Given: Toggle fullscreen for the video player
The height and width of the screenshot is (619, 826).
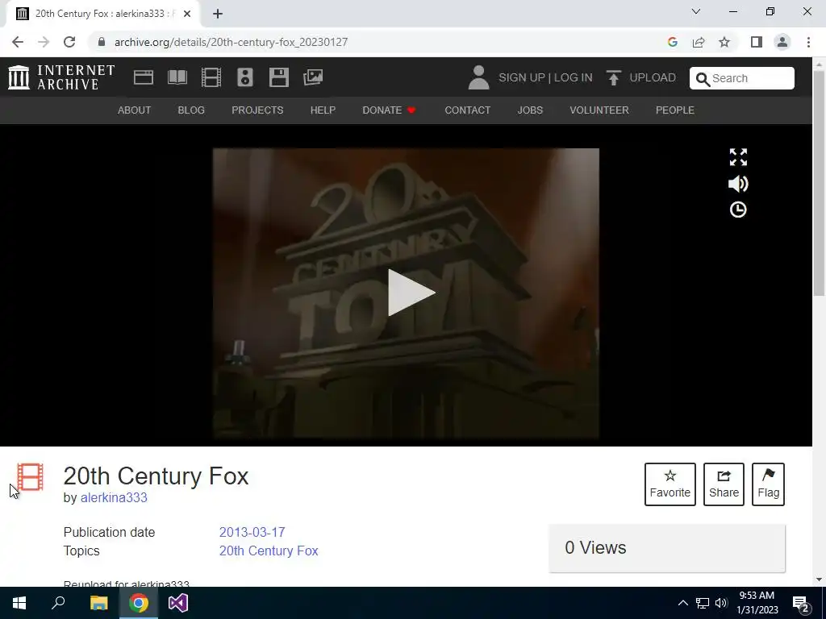Looking at the screenshot, I should point(738,157).
